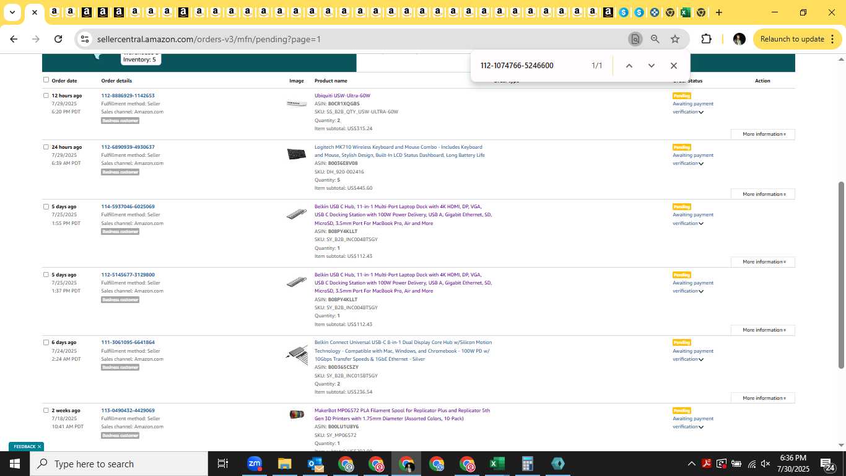The height and width of the screenshot is (476, 846).
Task: Open order 111-3061095-6641864 details
Action: click(128, 342)
